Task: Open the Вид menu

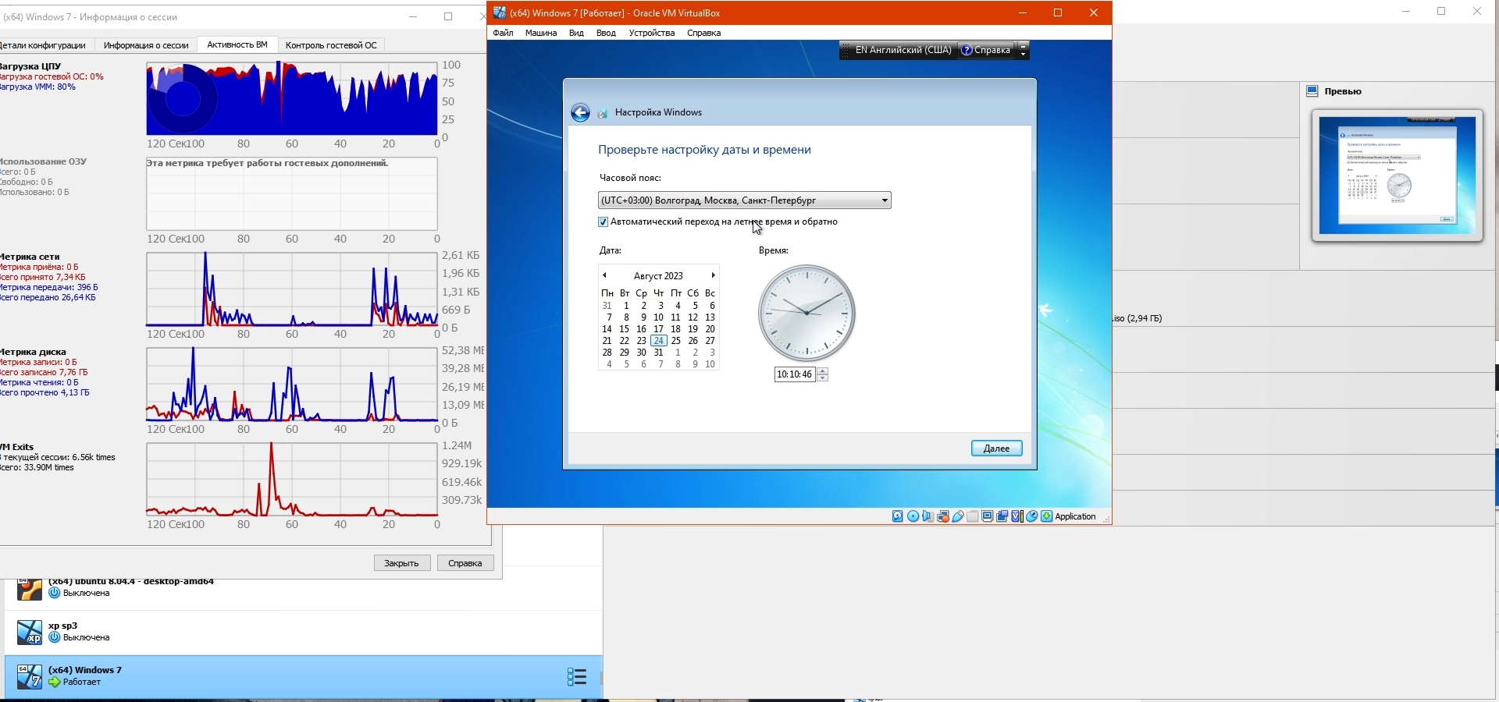Action: coord(576,33)
